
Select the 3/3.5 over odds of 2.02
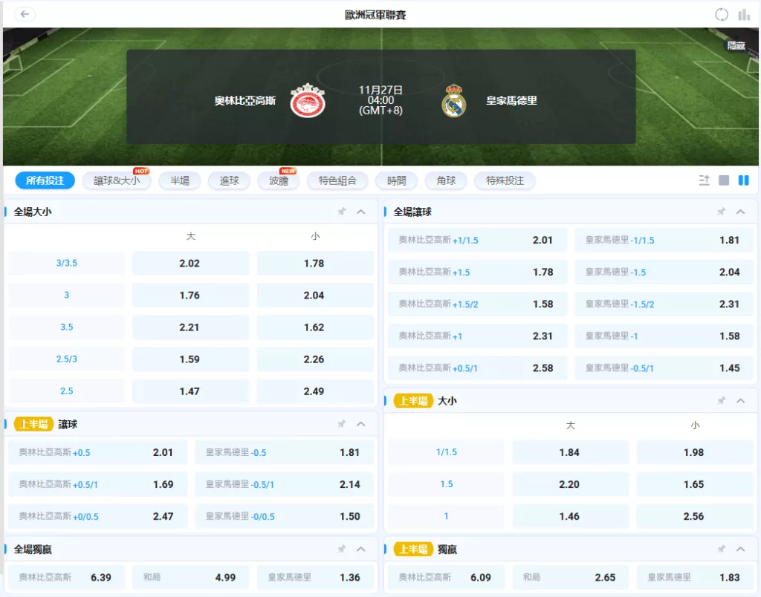[x=190, y=262]
